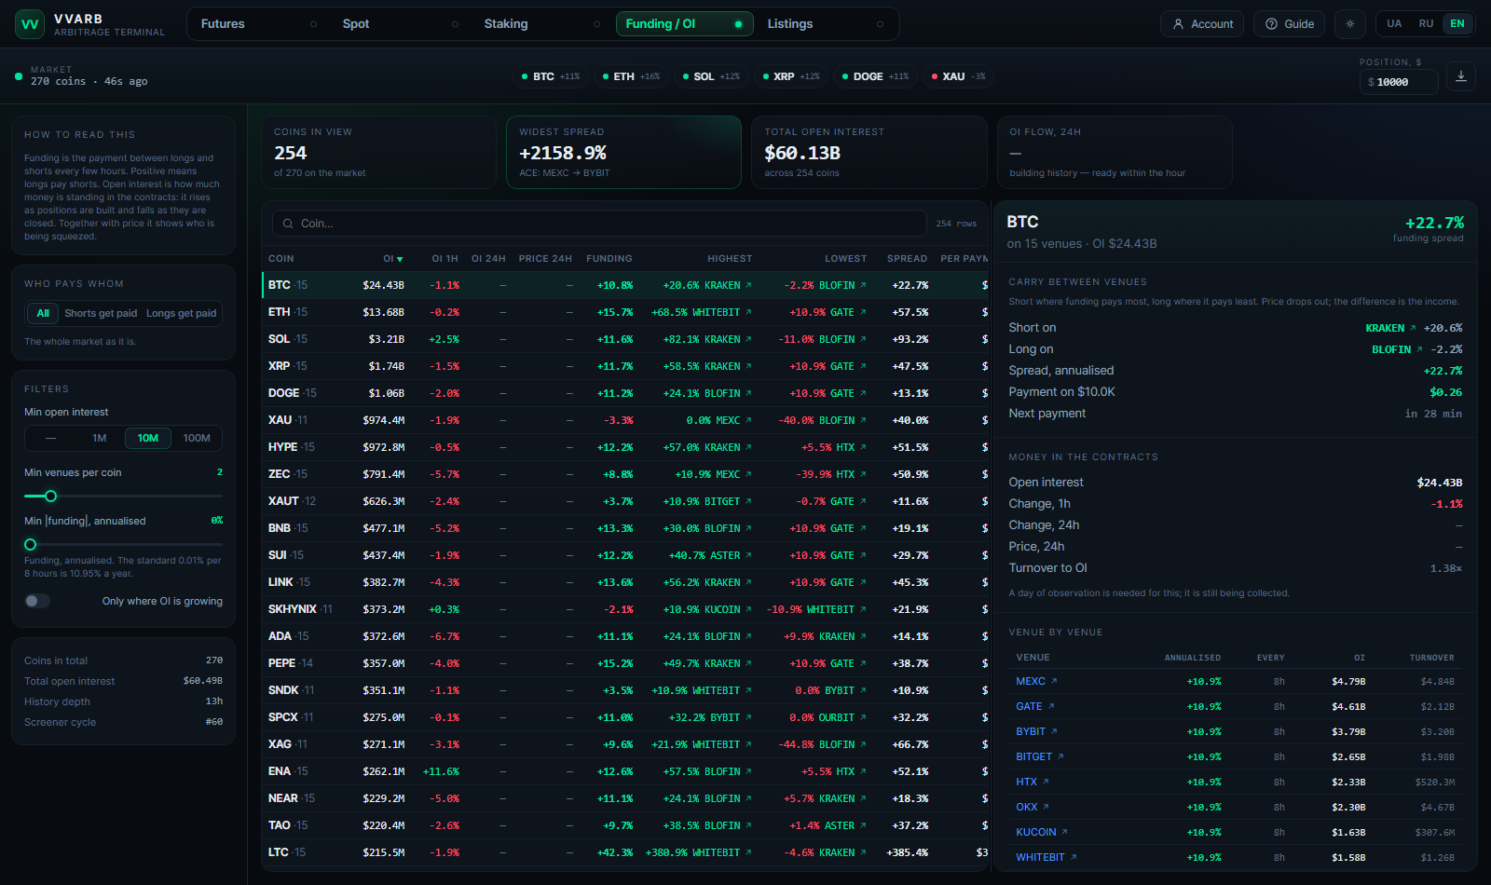Screen dimensions: 1491x885
Task: Open the Account user icon button
Action: (1202, 24)
